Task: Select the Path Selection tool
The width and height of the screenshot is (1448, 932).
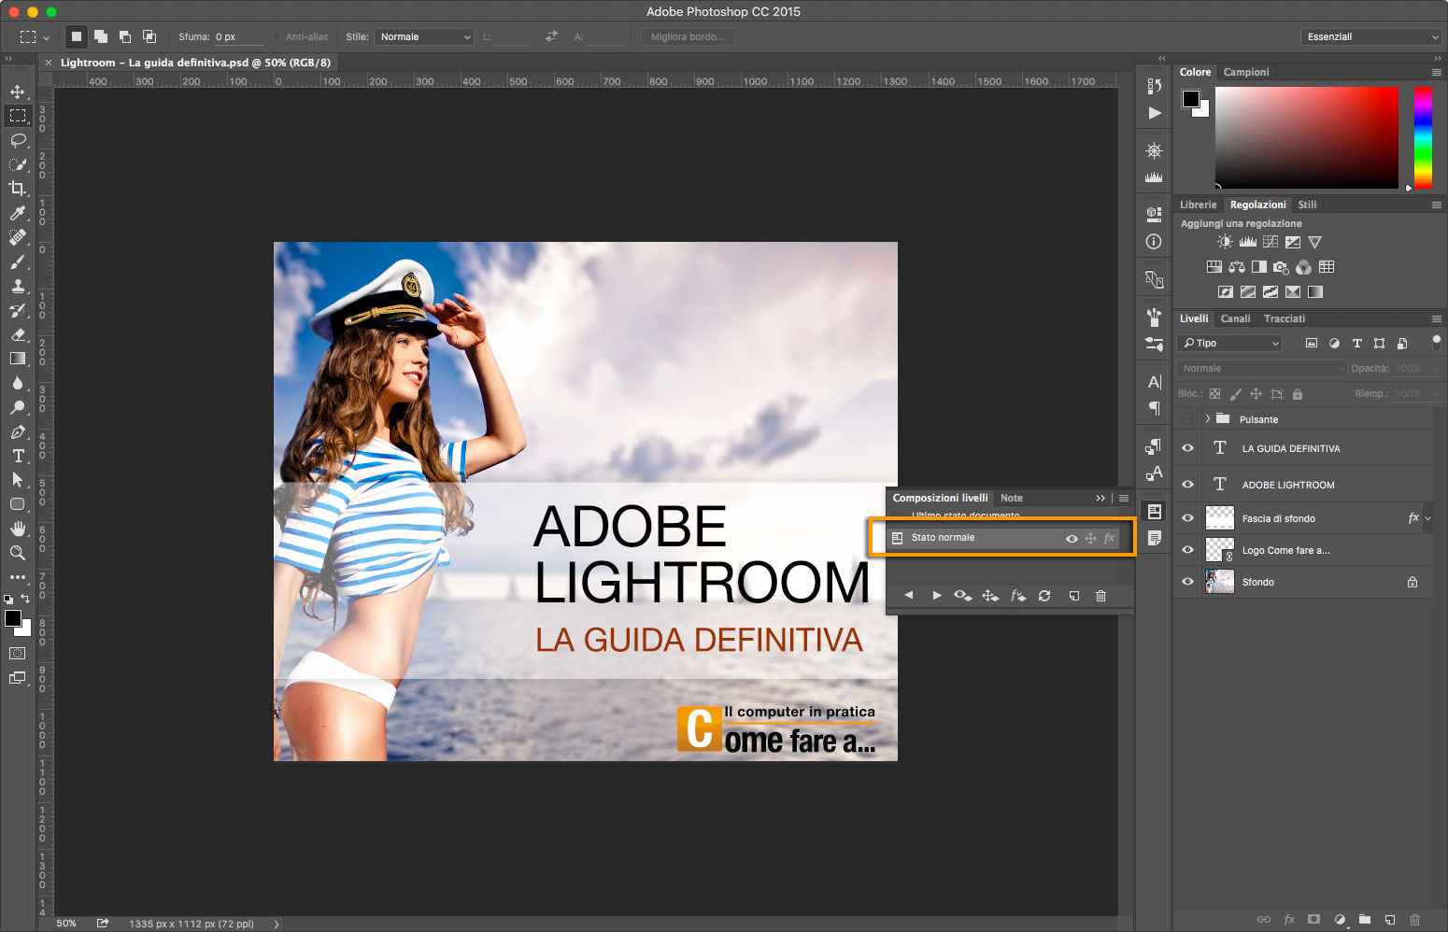Action: tap(18, 480)
